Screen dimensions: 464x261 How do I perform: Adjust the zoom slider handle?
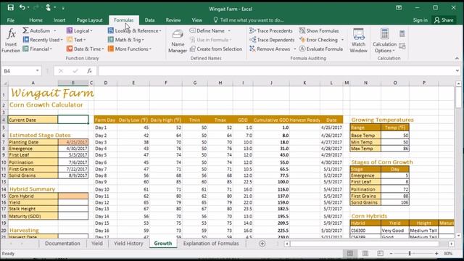[410, 253]
